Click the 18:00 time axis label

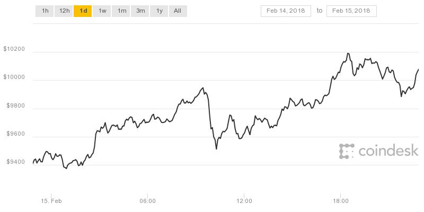[x=340, y=201]
